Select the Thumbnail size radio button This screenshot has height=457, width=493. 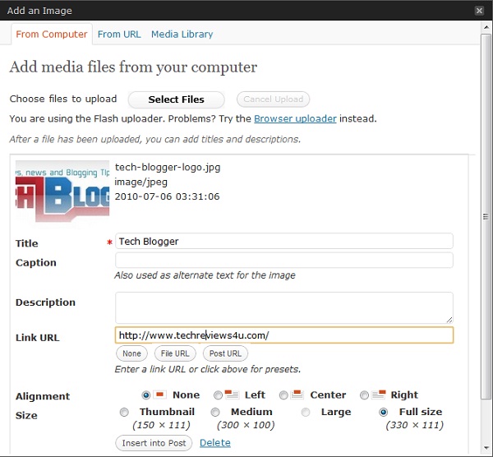124,412
